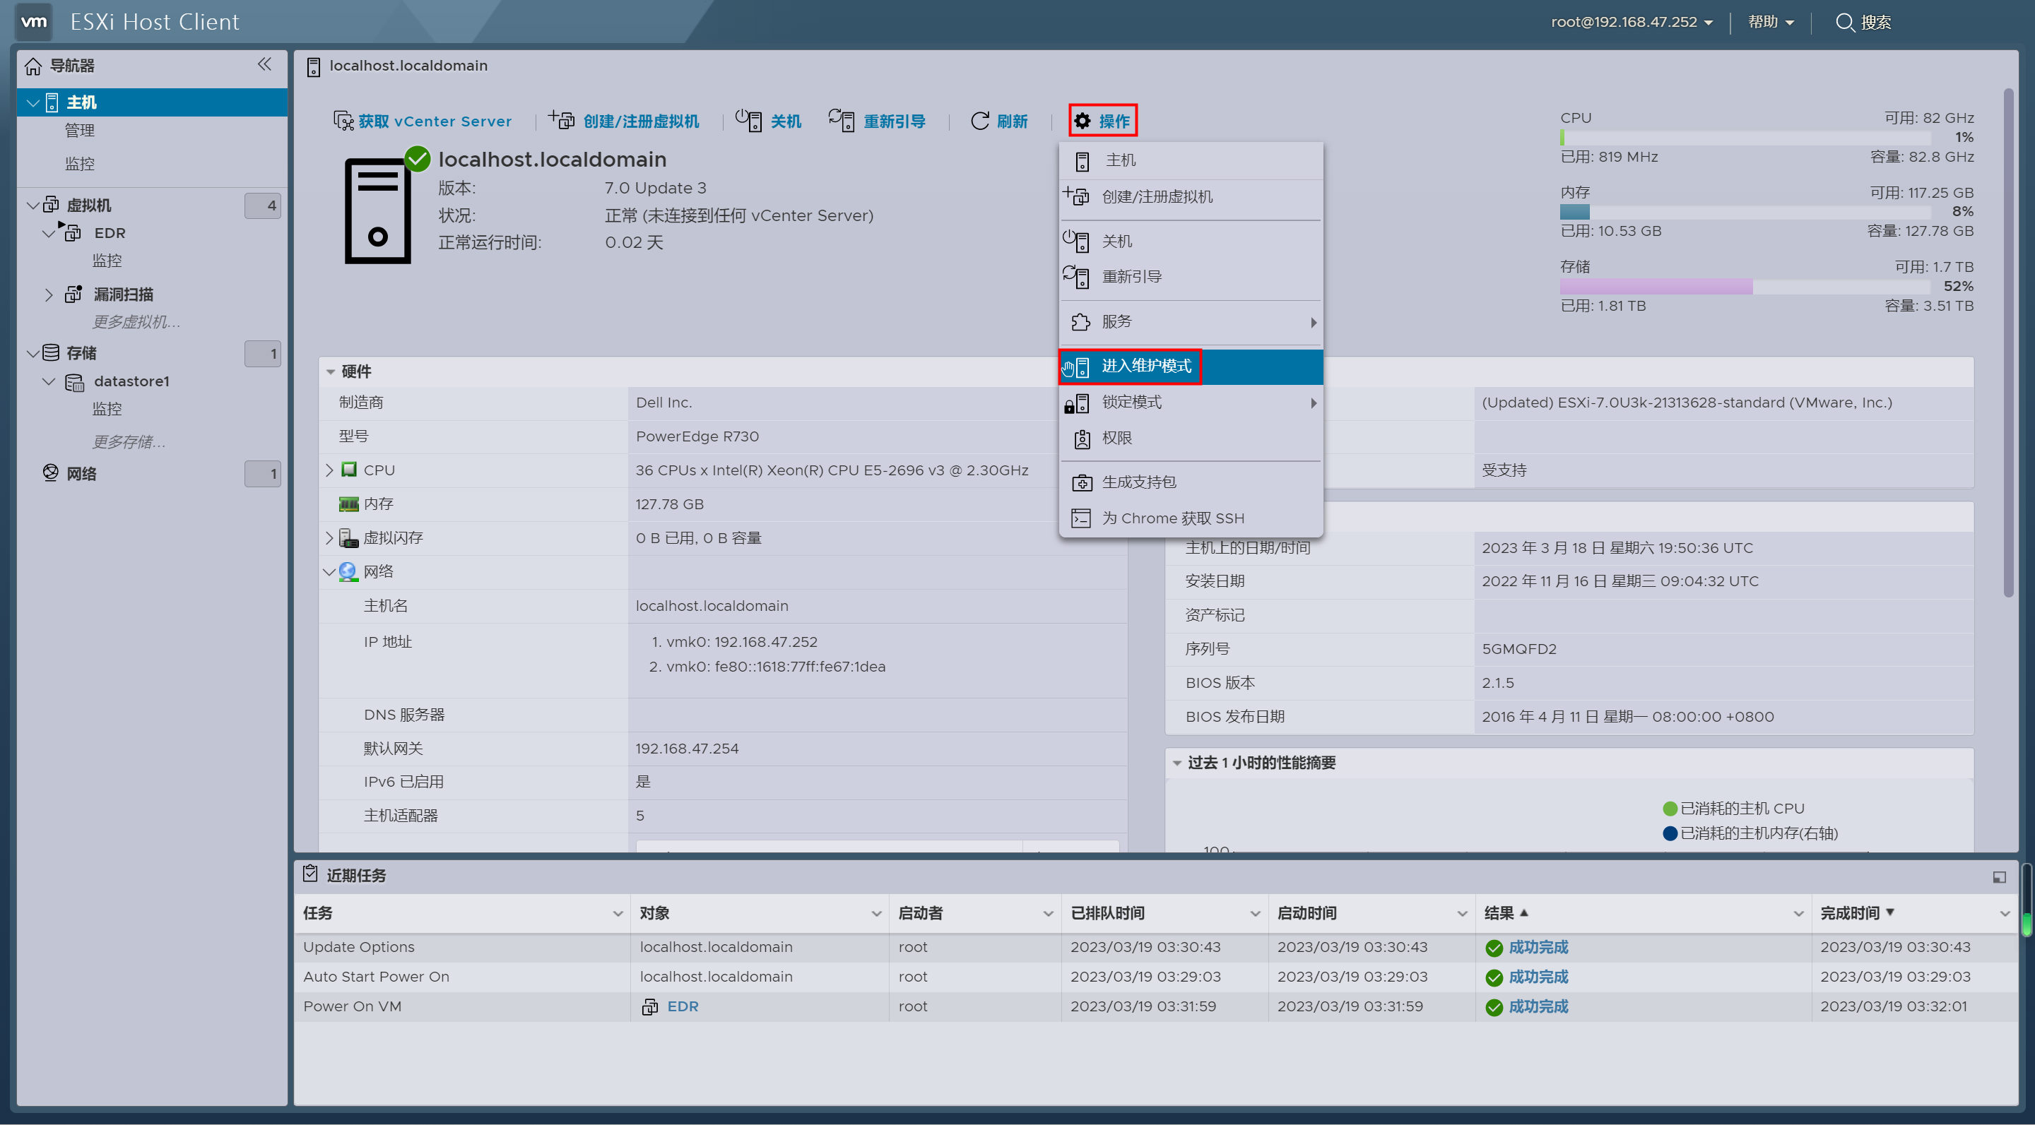
Task: Click the navigator home icon
Action: (x=33, y=66)
